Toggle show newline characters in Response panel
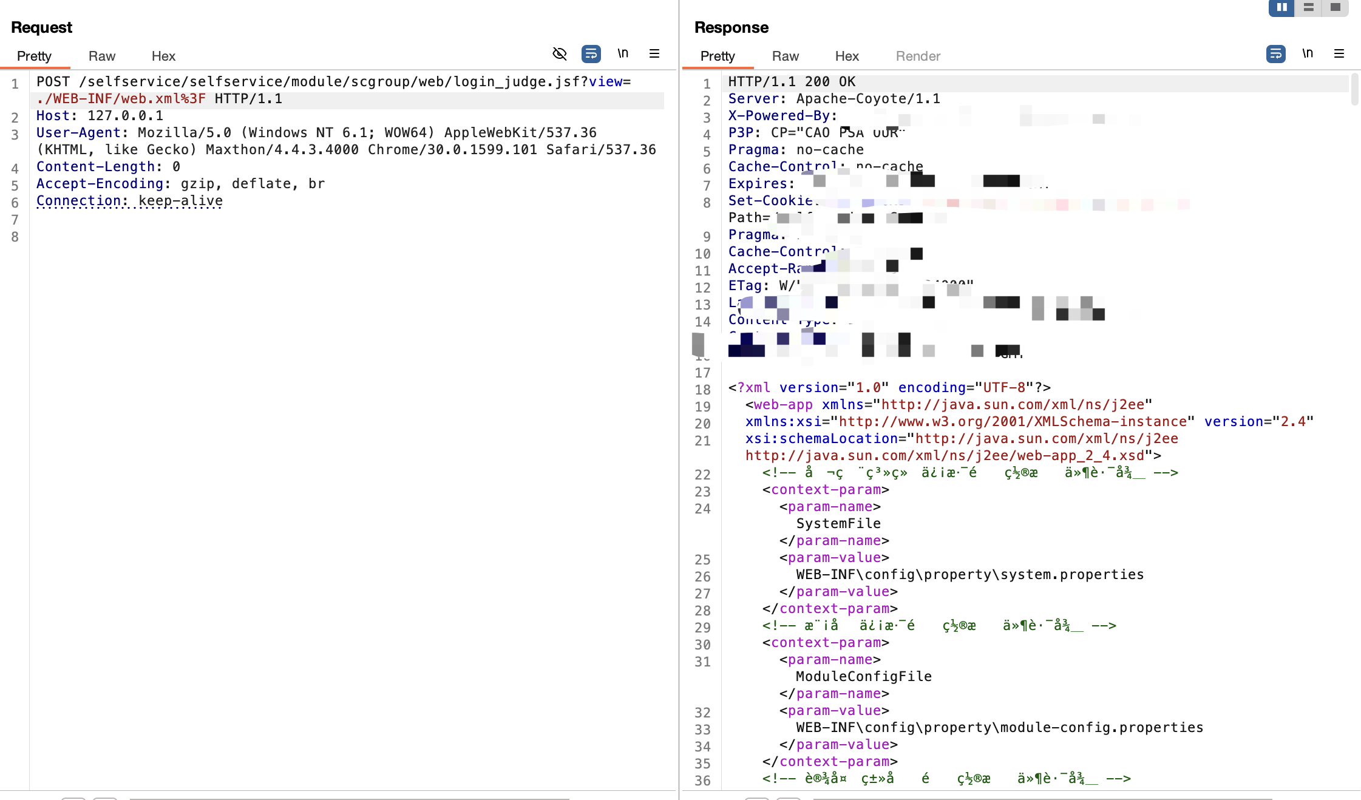The image size is (1361, 800). click(x=1308, y=53)
